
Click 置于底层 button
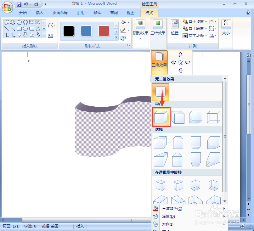coord(193,29)
